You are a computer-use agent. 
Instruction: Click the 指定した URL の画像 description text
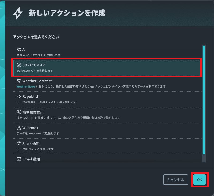pyautogui.click(x=68, y=118)
